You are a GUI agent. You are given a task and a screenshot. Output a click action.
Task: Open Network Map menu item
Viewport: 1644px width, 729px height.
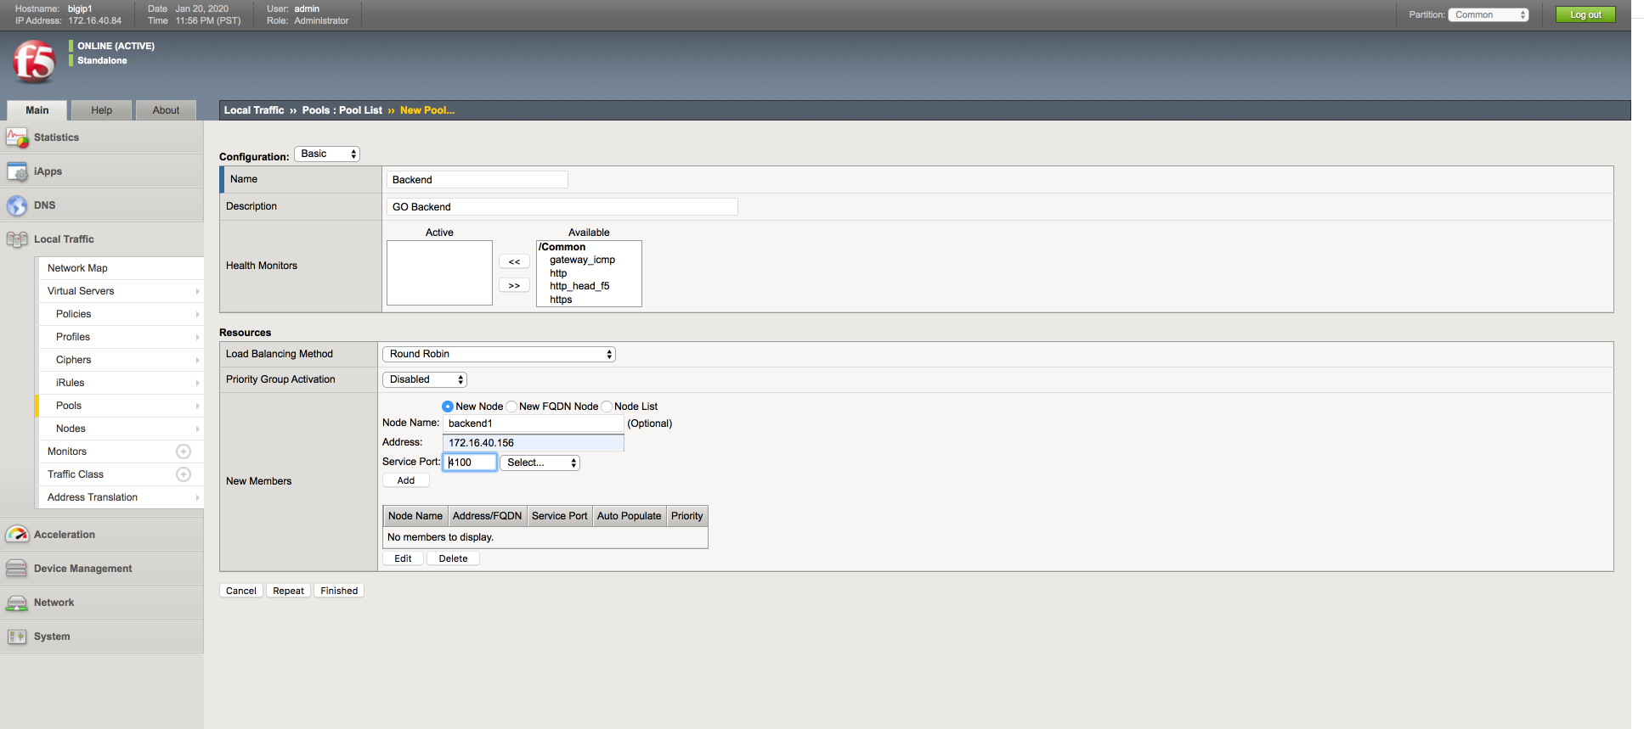tap(120, 268)
